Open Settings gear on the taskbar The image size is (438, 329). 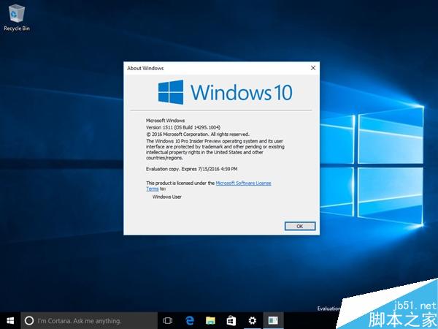click(x=253, y=321)
